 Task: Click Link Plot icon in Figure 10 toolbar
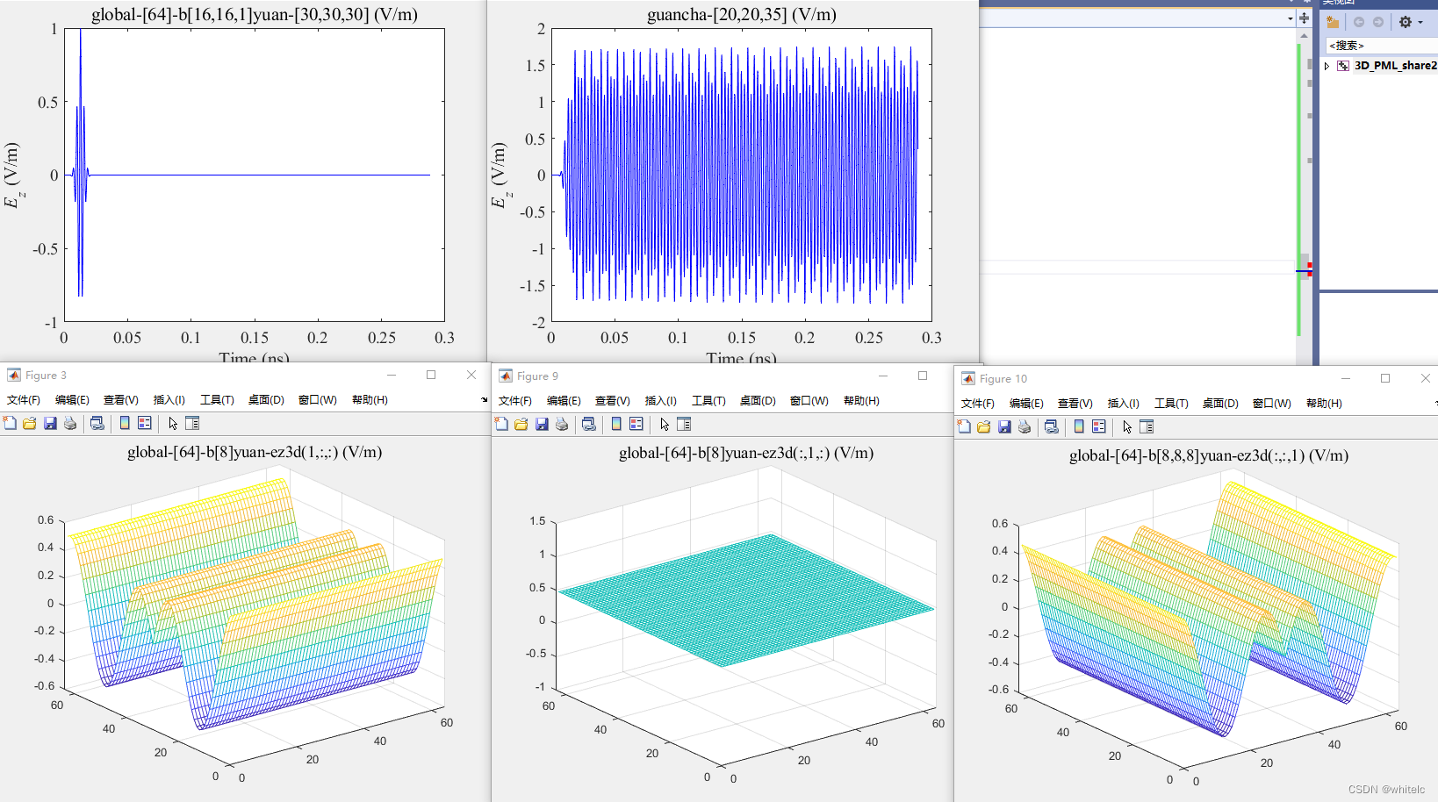(x=1052, y=426)
